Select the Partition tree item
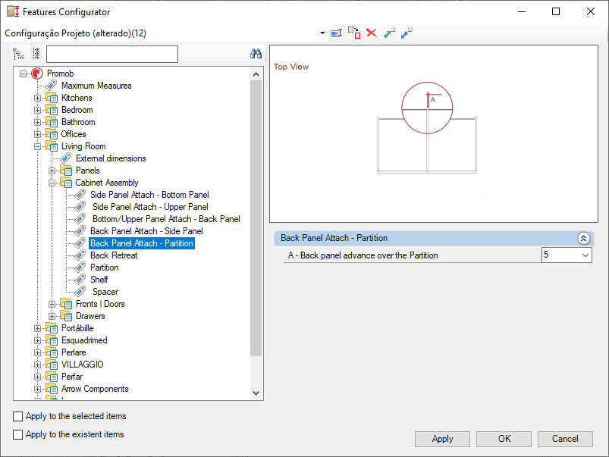Viewport: 609px width, 457px height. 104,267
